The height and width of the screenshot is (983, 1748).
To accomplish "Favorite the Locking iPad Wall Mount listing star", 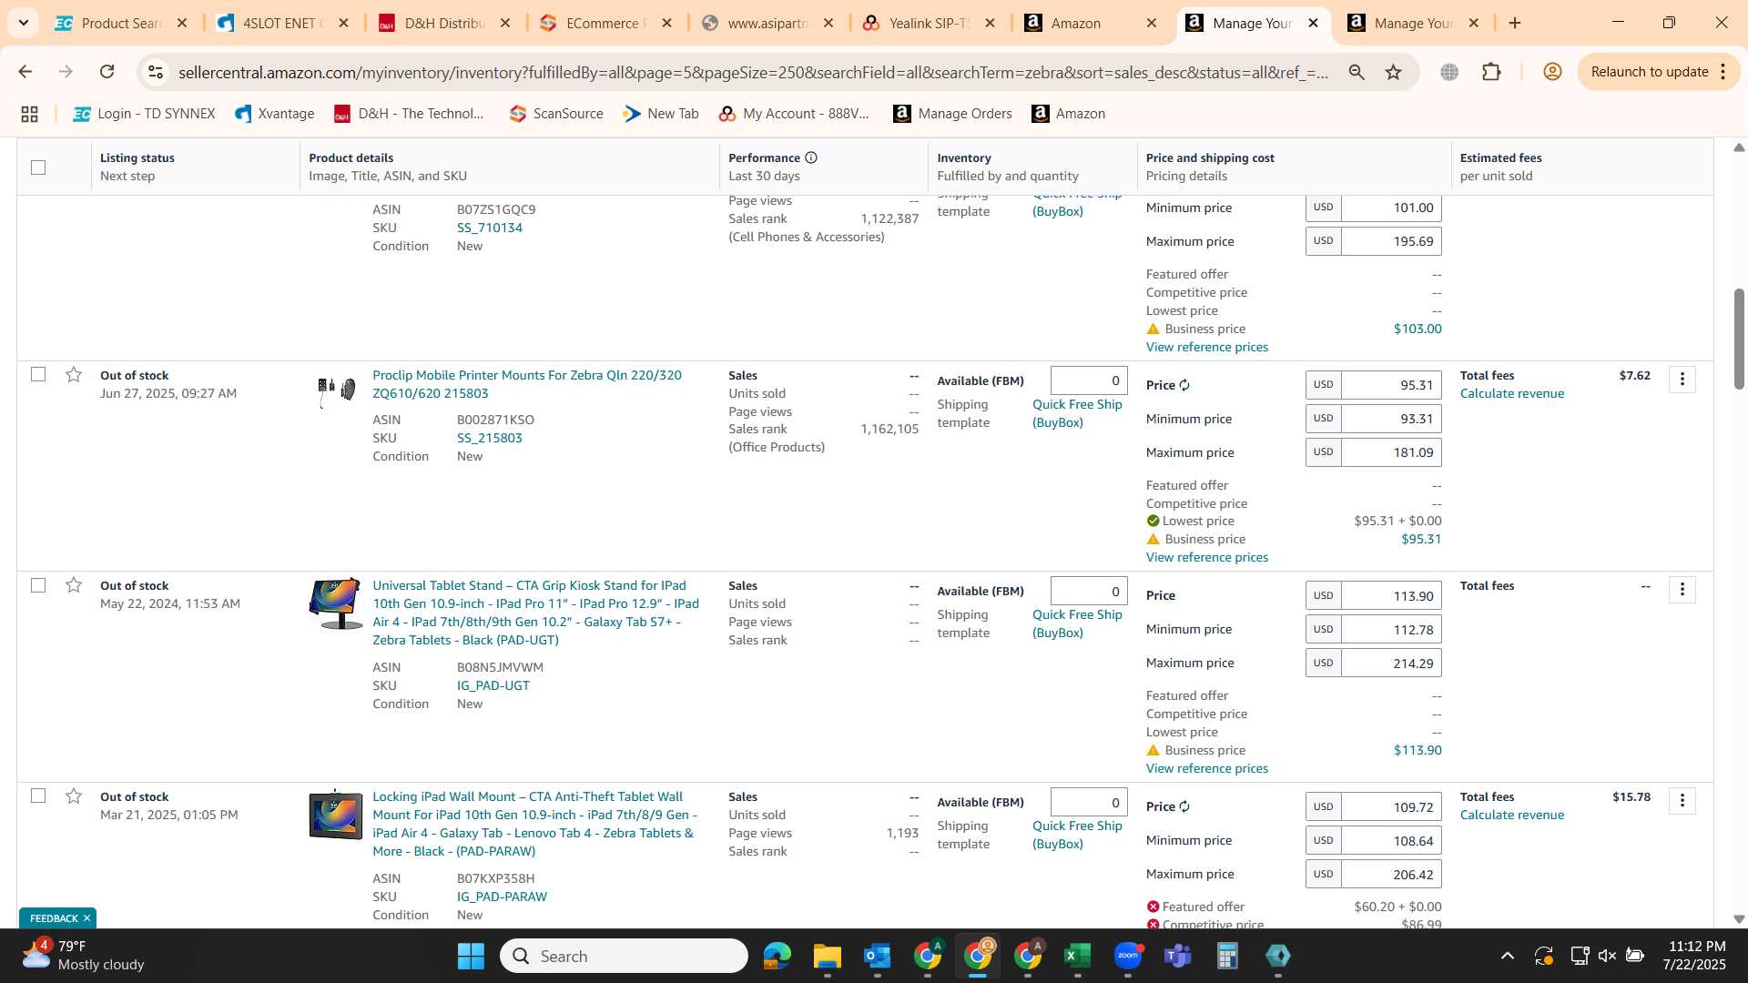I will click(x=74, y=796).
